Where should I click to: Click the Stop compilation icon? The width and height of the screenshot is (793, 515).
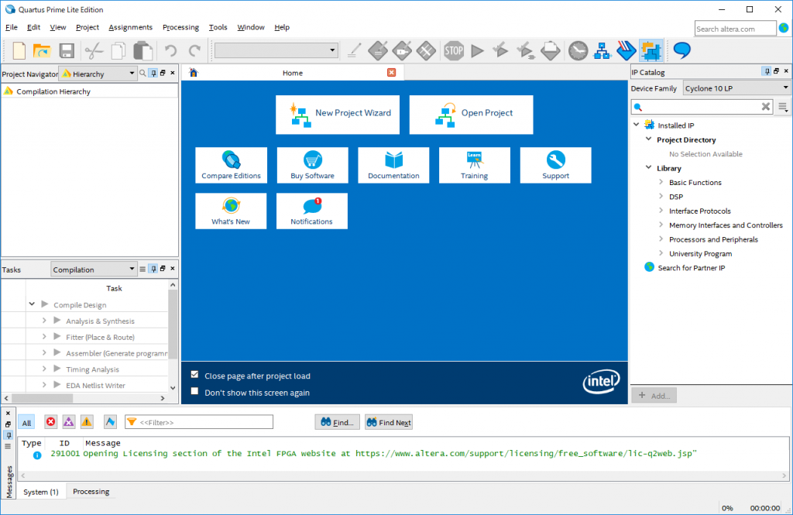tap(454, 50)
